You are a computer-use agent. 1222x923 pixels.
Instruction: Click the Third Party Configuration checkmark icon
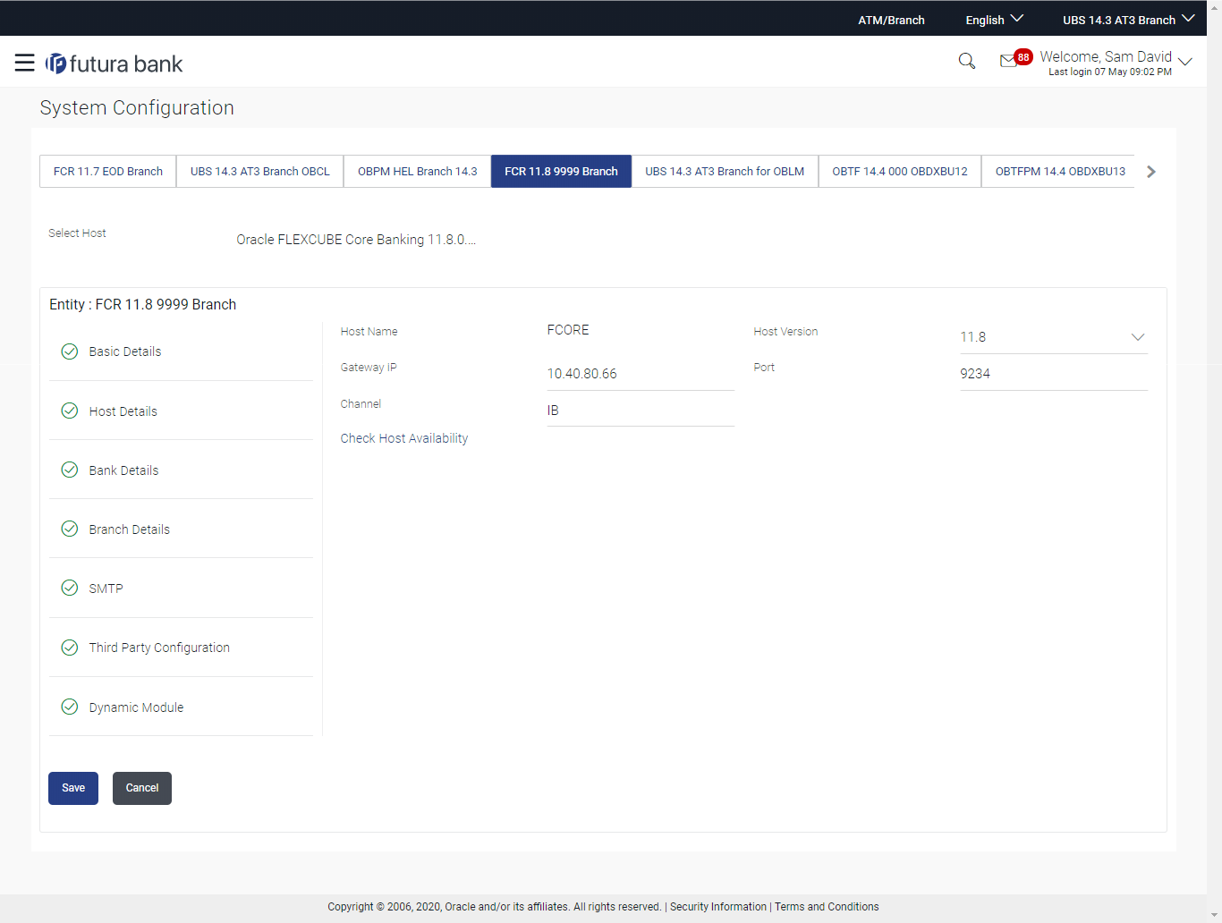(x=70, y=648)
